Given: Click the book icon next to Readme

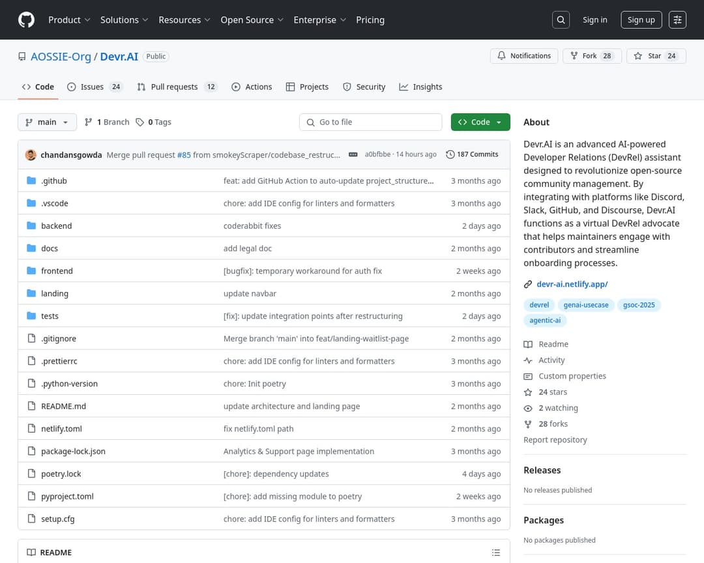Looking at the screenshot, I should tap(528, 344).
